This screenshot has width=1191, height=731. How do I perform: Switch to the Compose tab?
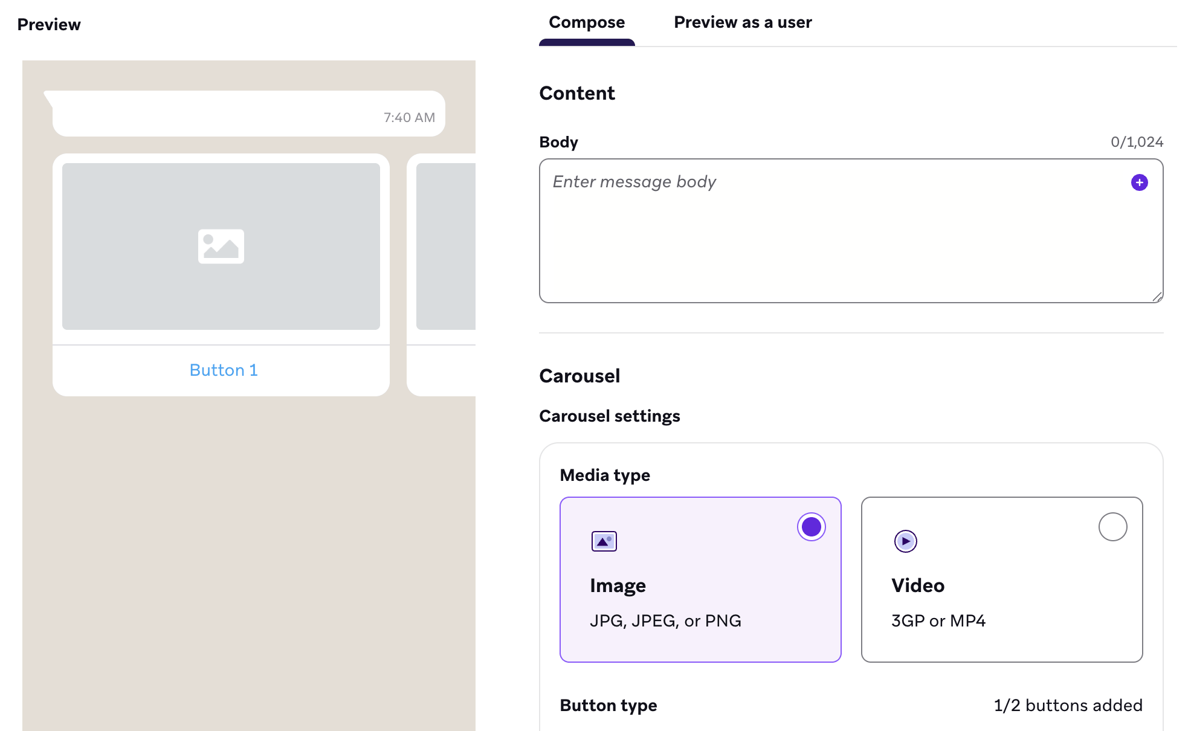point(586,22)
